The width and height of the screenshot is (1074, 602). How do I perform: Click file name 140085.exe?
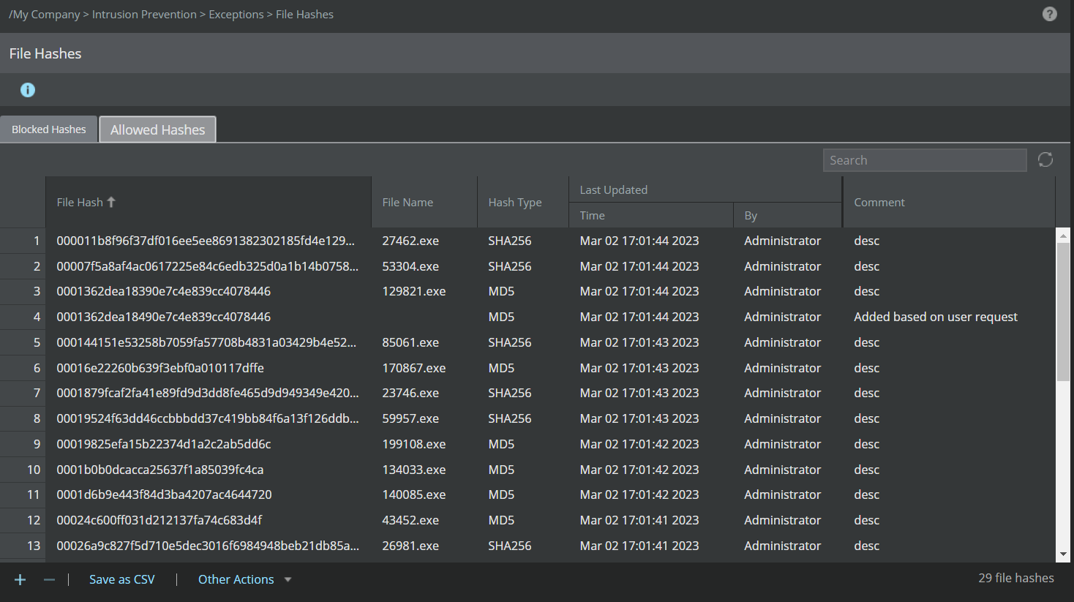tap(414, 494)
